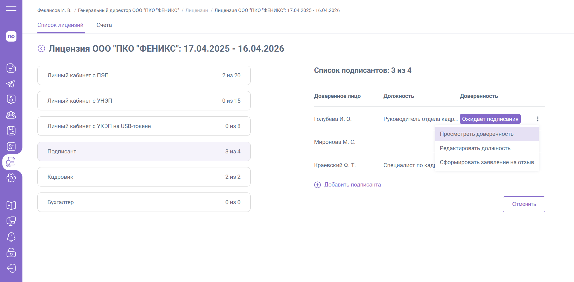Click the notifications bell icon
Viewport: 574px width, 282px height.
[x=11, y=237]
